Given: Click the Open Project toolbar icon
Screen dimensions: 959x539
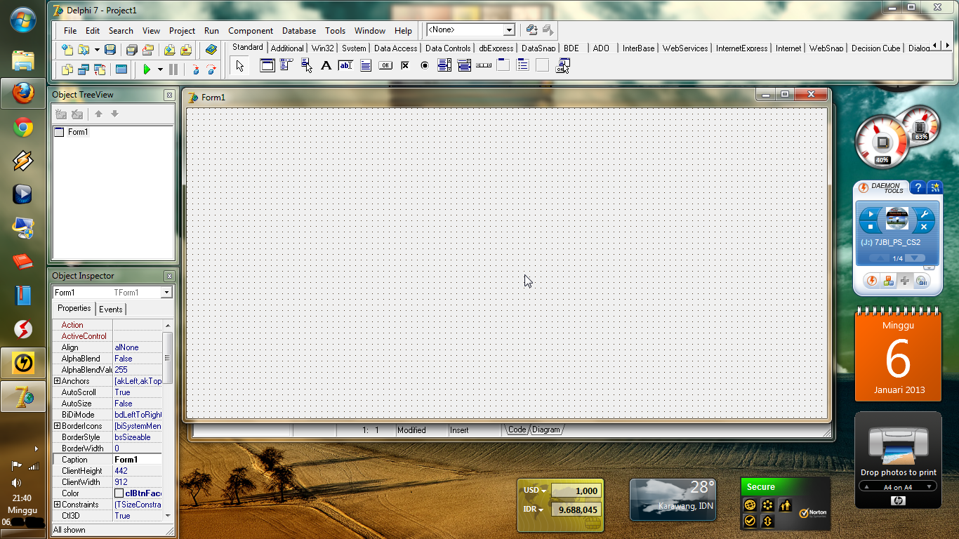Looking at the screenshot, I should pyautogui.click(x=148, y=50).
